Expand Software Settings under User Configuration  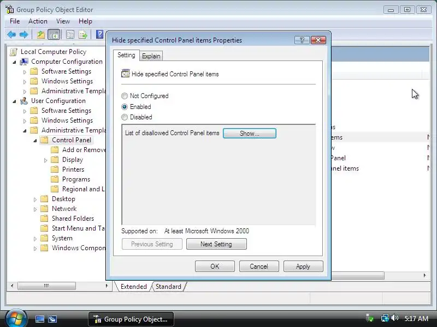click(x=25, y=111)
